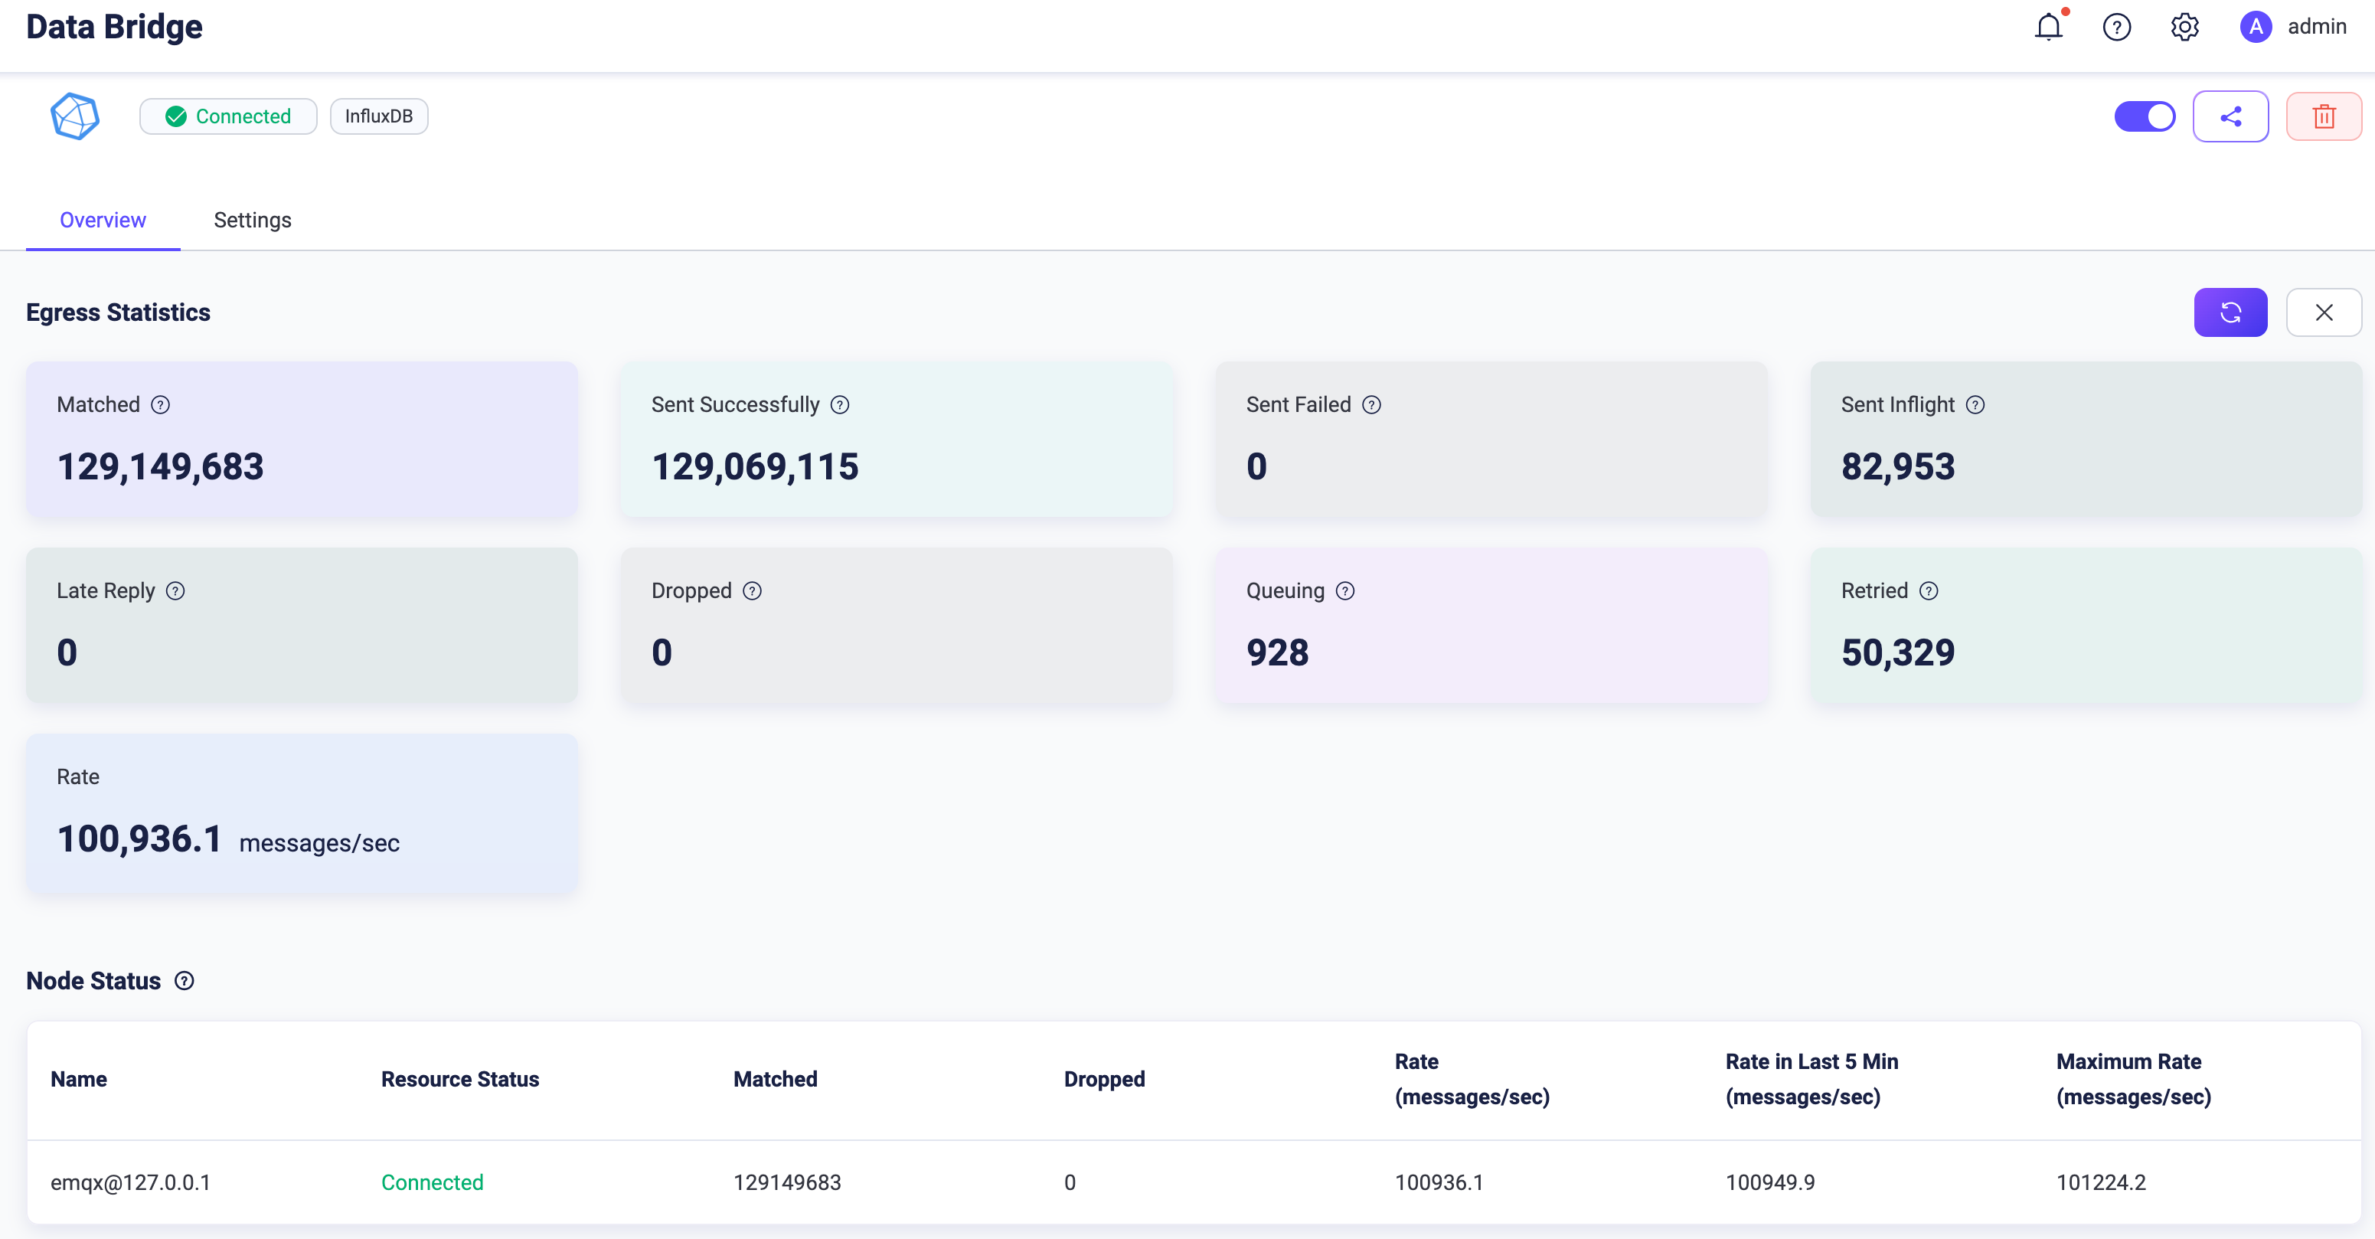Expand the Queuing metric help details
2375x1239 pixels.
(1344, 590)
